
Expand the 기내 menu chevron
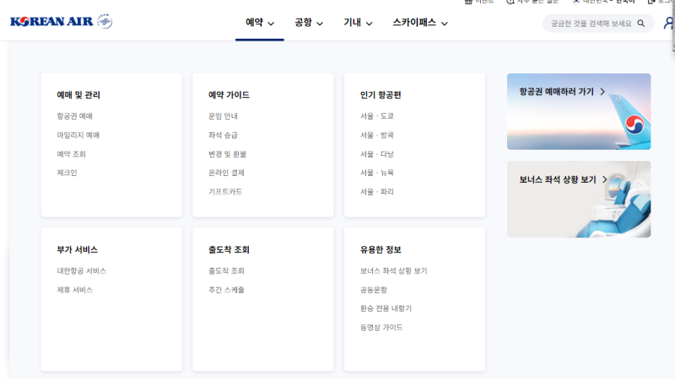click(x=369, y=24)
